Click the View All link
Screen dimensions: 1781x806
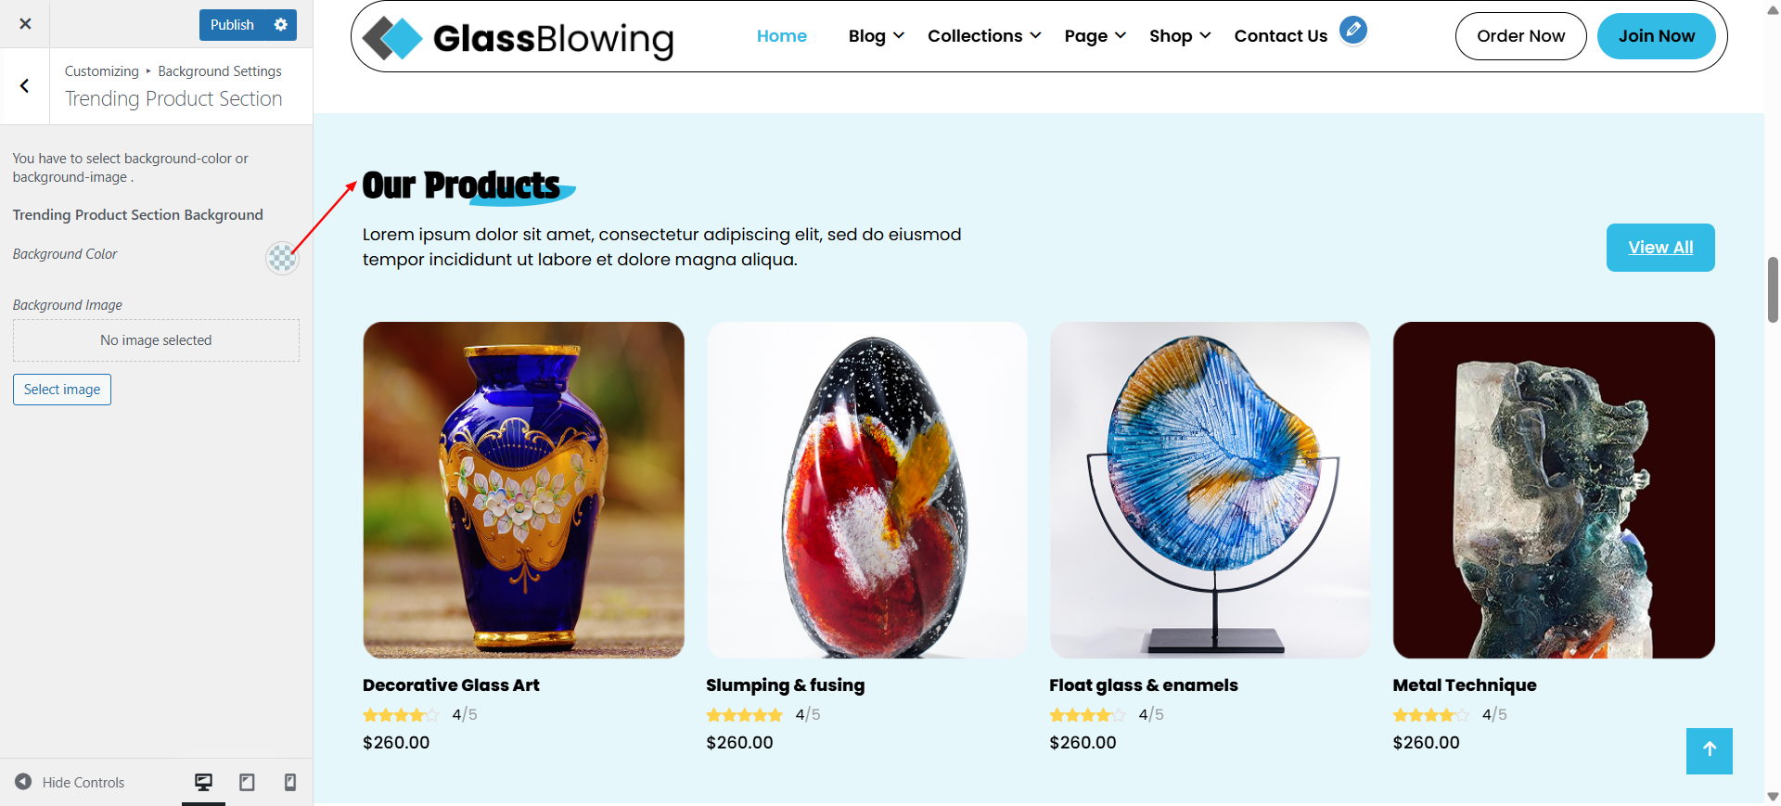coord(1660,248)
